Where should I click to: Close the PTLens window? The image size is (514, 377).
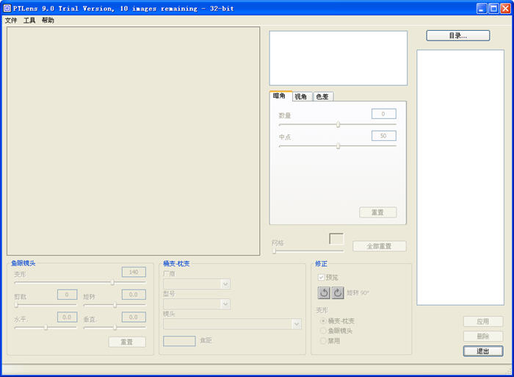pos(505,9)
